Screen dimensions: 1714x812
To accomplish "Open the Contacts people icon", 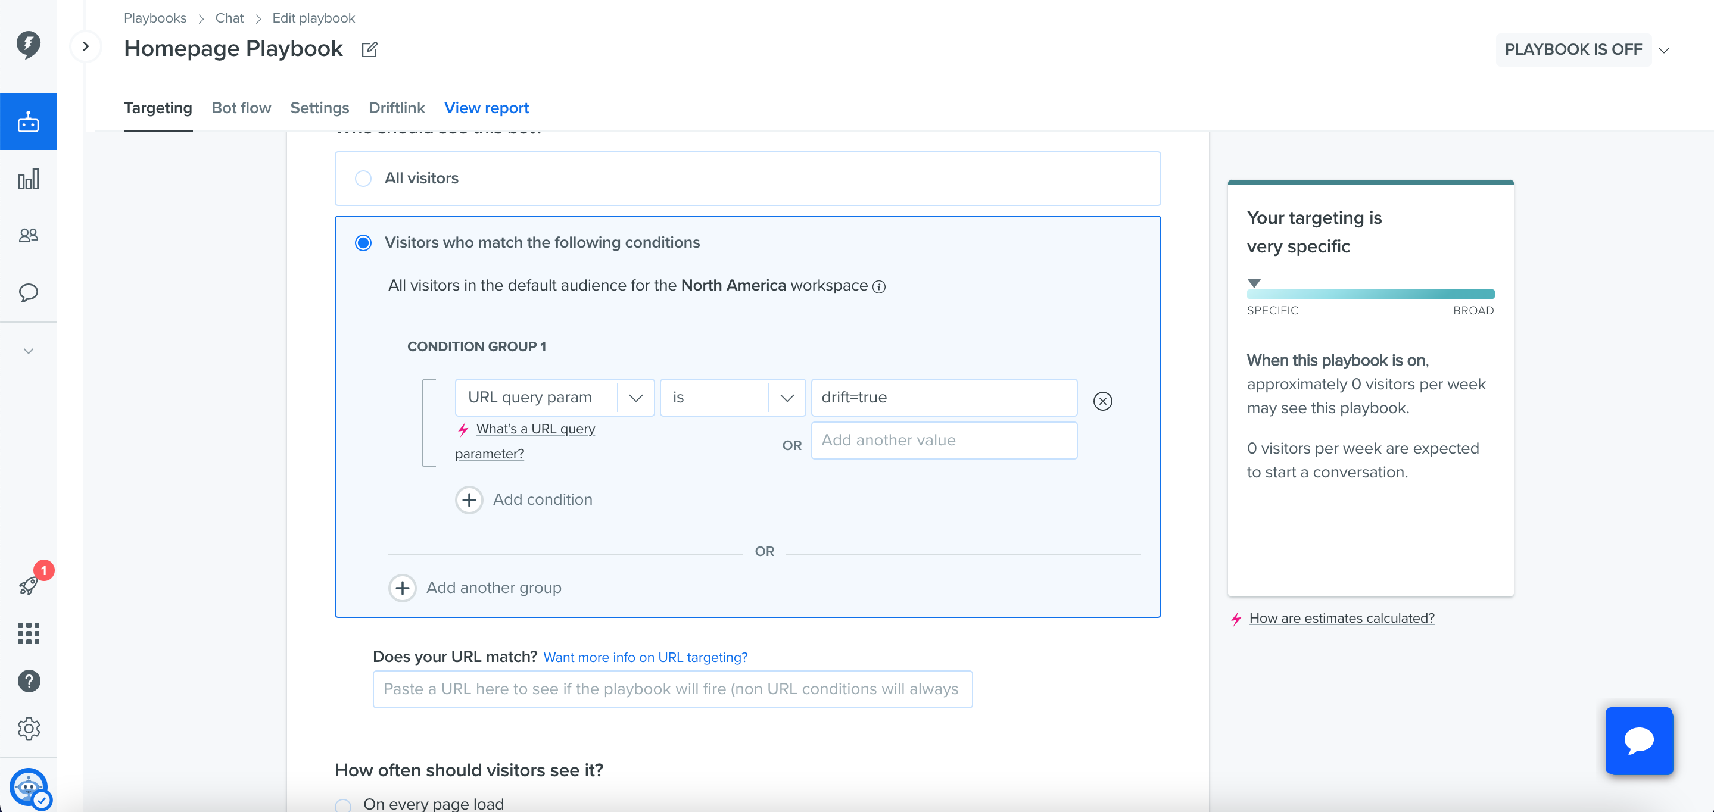I will (x=28, y=235).
